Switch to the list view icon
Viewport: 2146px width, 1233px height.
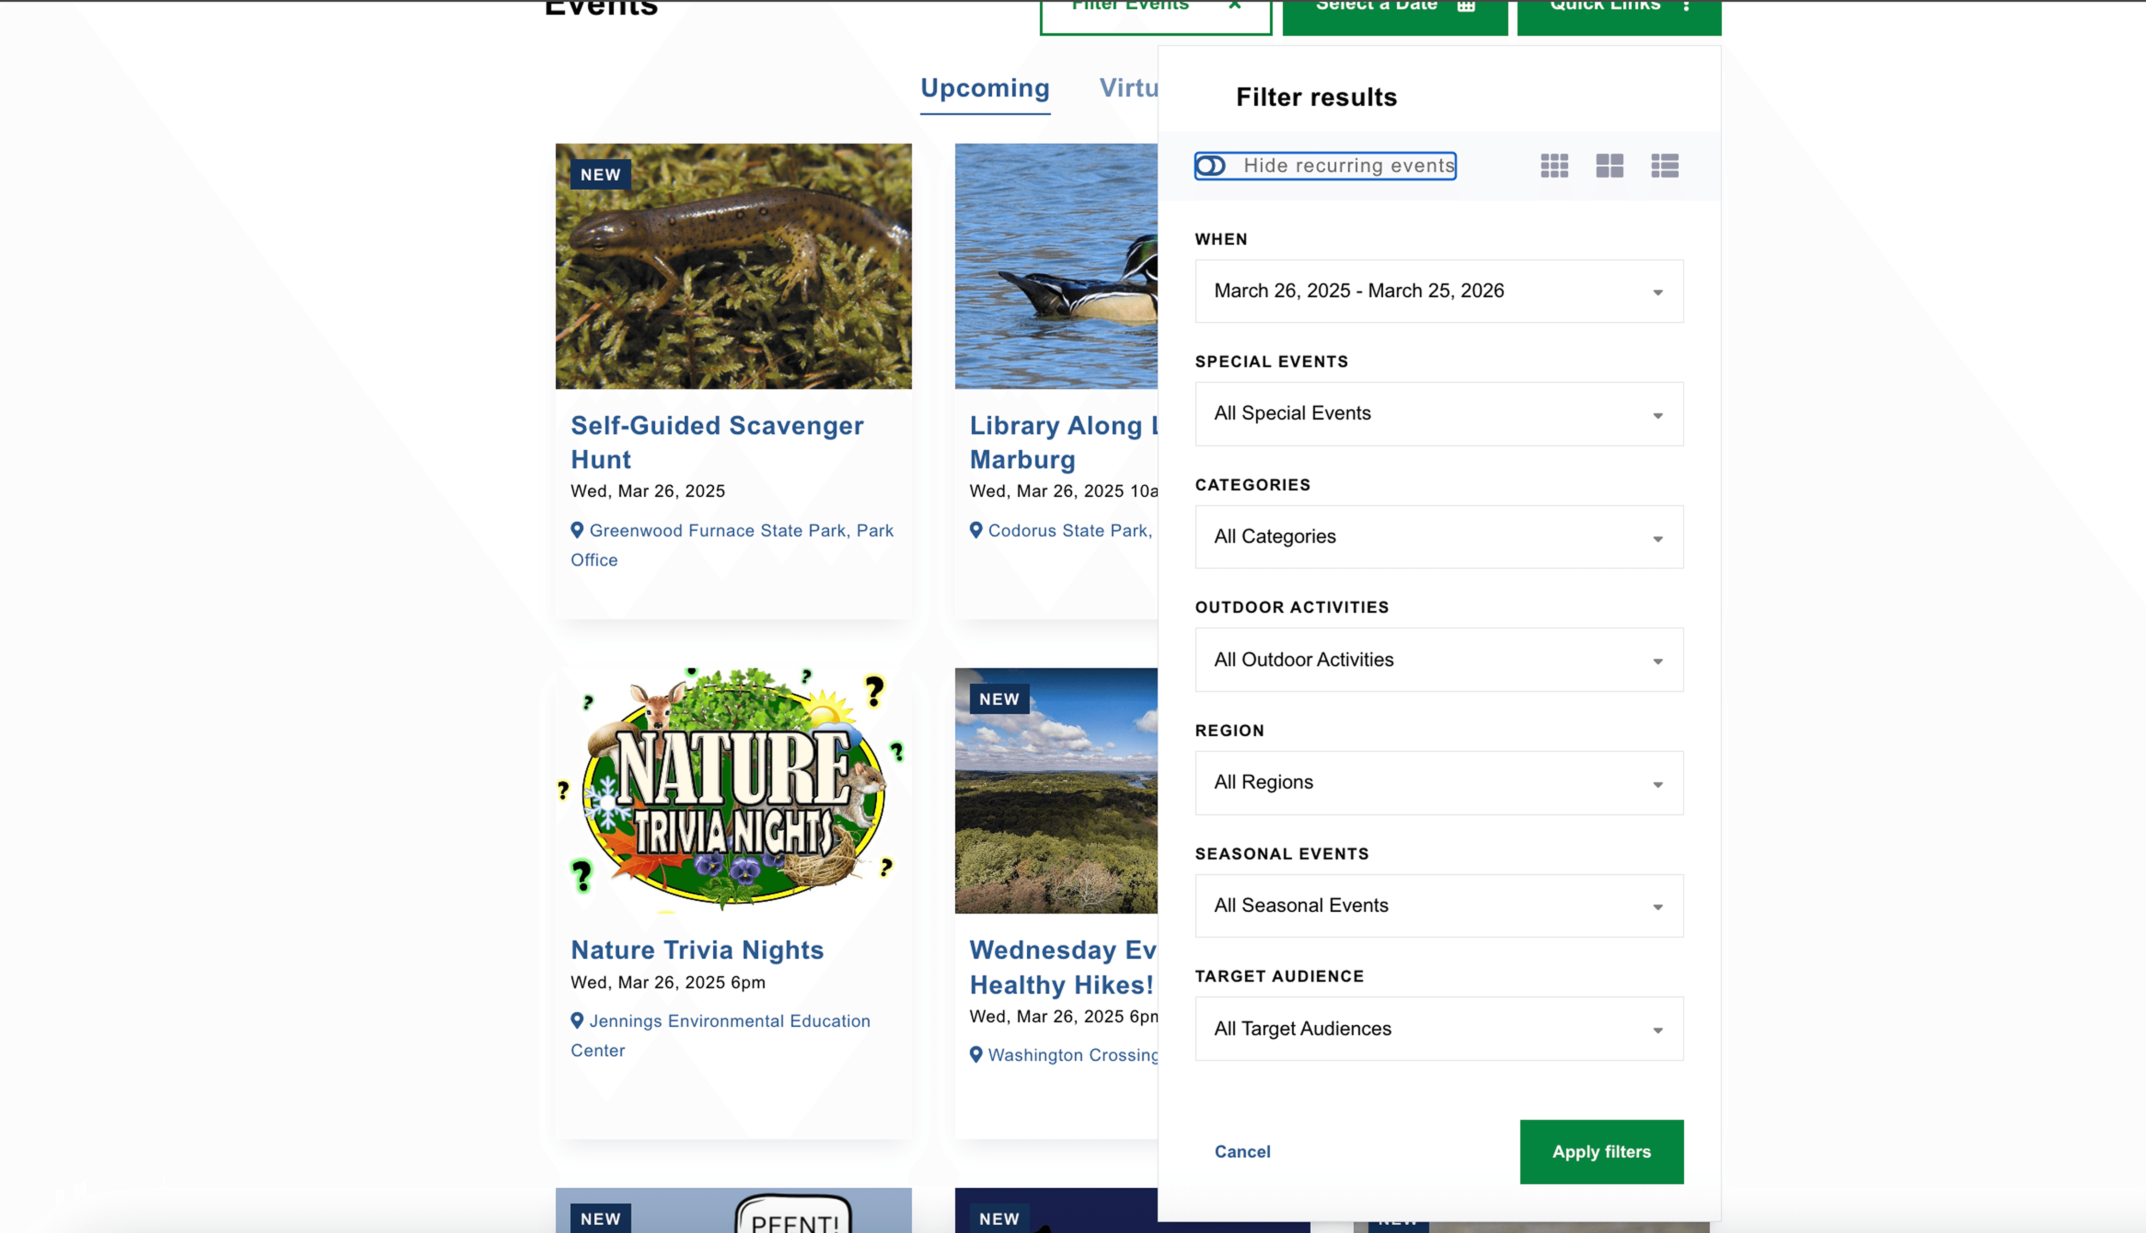1664,166
